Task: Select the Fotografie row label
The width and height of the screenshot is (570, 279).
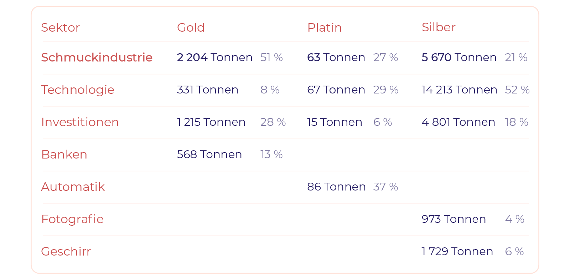Action: click(x=72, y=219)
